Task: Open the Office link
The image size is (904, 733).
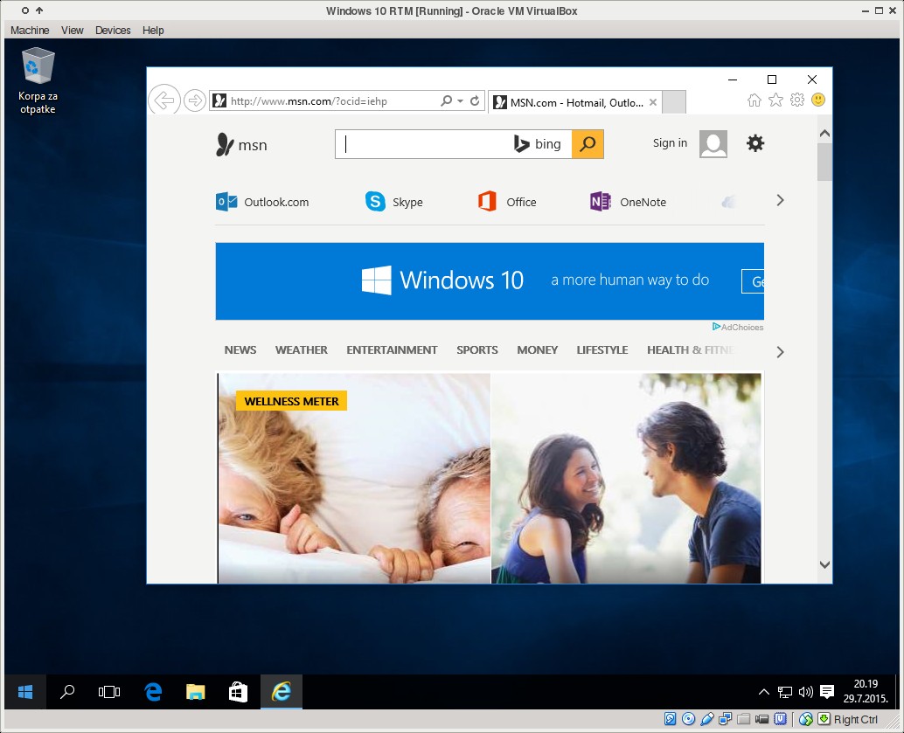Action: pyautogui.click(x=507, y=202)
